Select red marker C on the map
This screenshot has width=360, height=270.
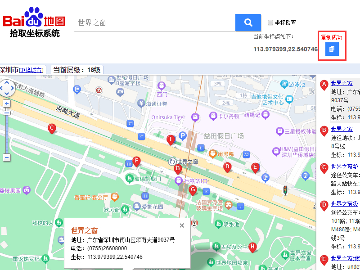pos(52,129)
